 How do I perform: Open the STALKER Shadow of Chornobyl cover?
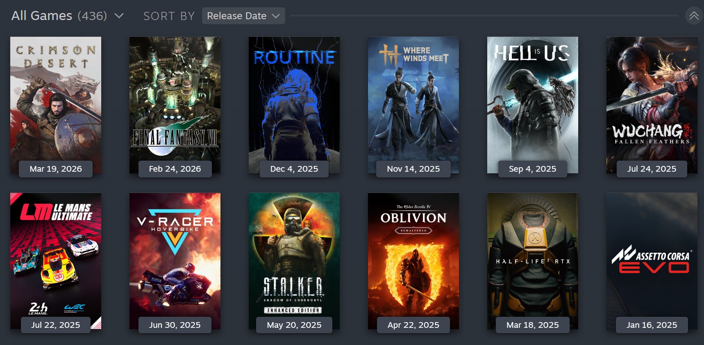294,261
